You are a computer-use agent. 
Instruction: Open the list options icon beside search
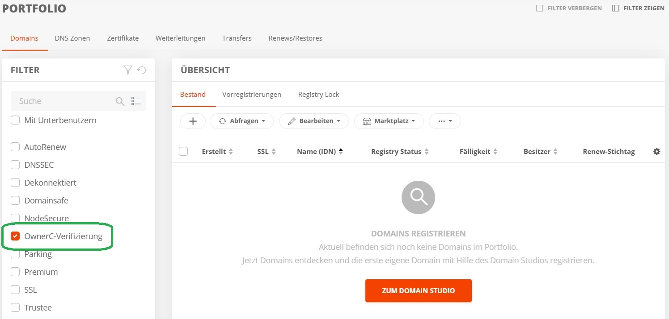(136, 101)
